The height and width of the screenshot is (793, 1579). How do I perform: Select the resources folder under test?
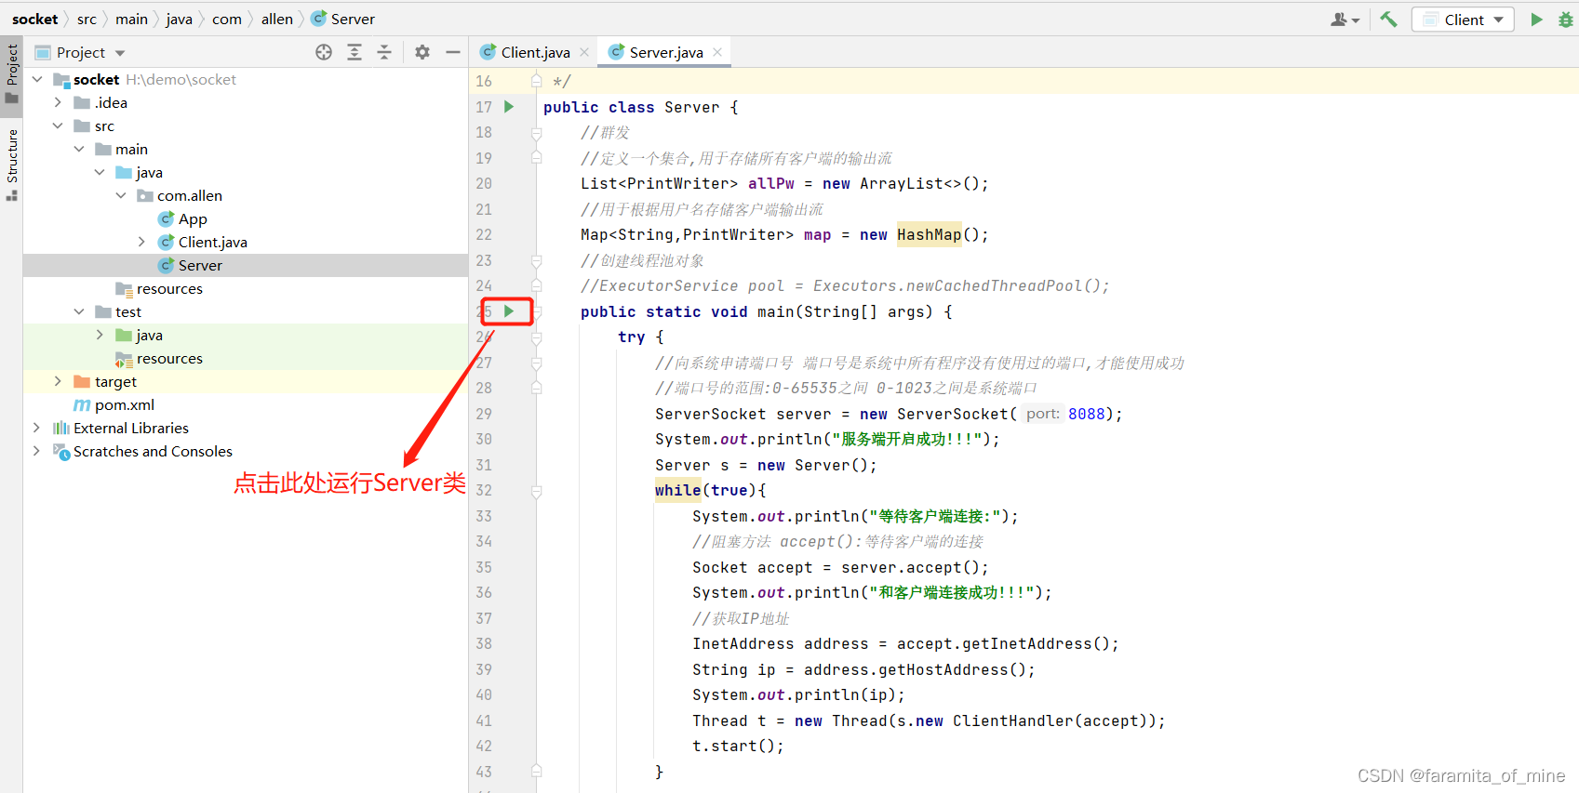(169, 358)
